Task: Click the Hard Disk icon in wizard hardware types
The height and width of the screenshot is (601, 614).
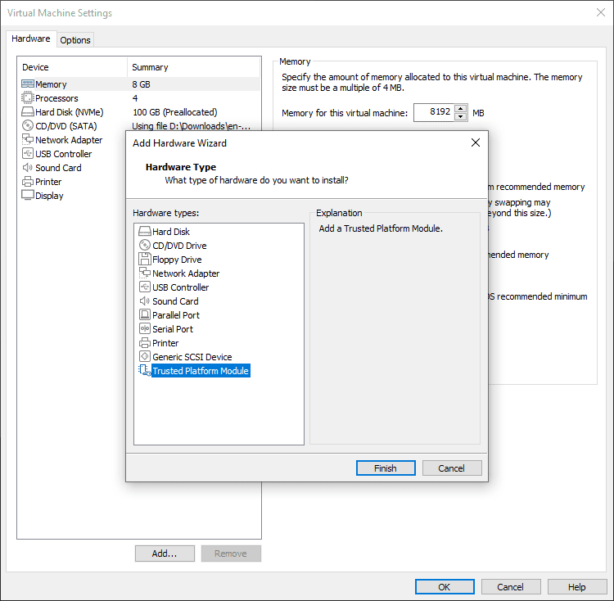Action: [145, 232]
